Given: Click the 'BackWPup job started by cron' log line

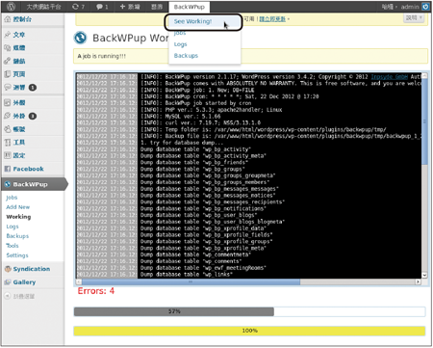Looking at the screenshot, I should point(196,103).
